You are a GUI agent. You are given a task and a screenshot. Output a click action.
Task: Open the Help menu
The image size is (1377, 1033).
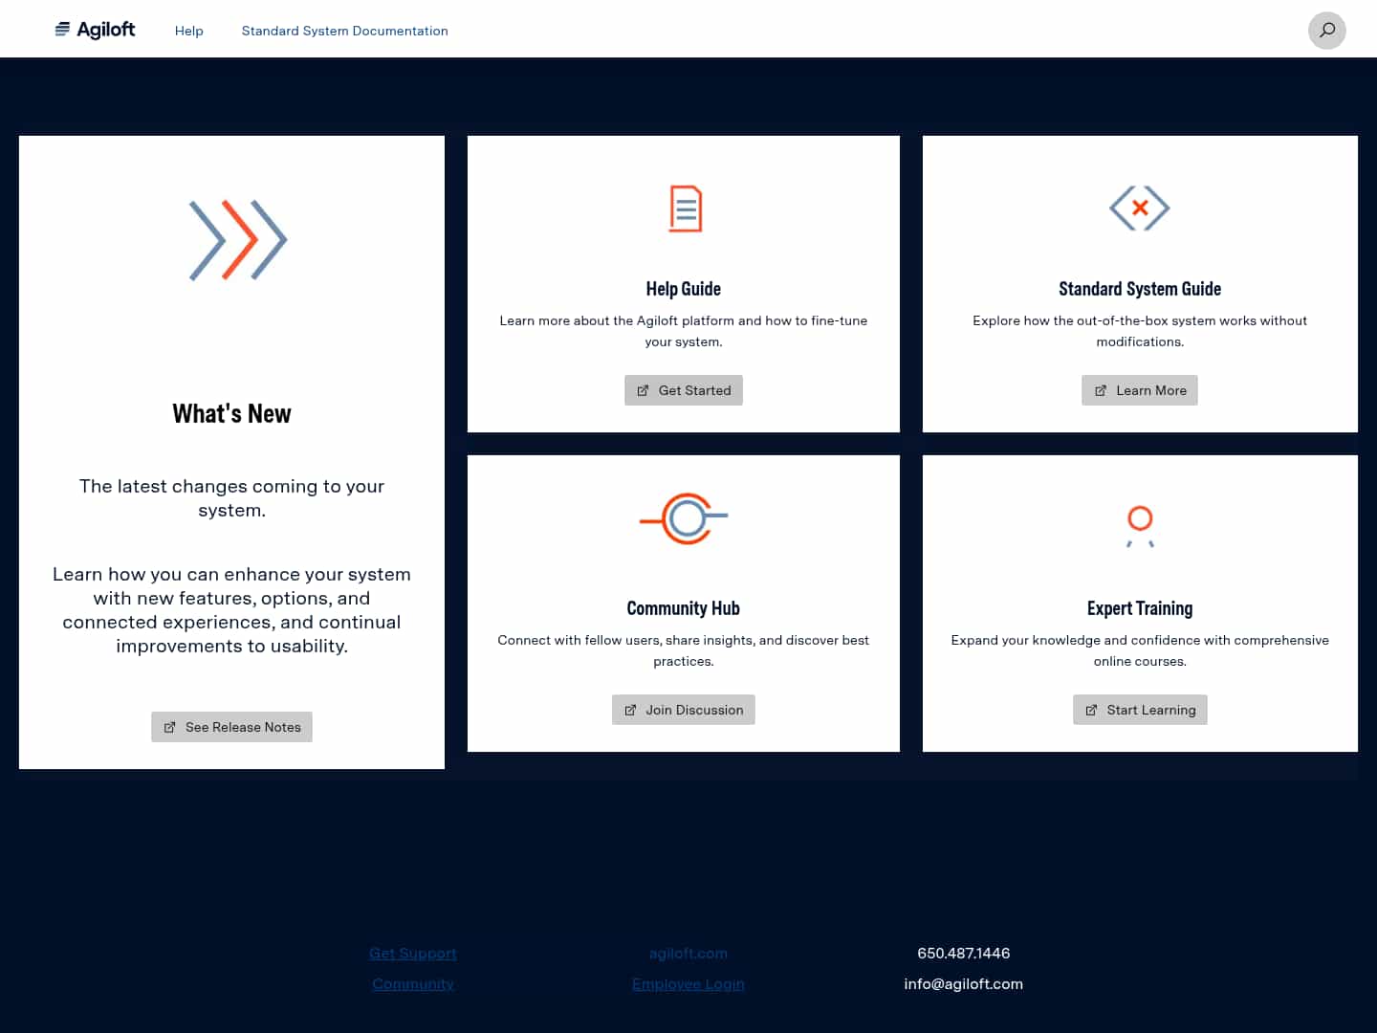click(x=188, y=31)
